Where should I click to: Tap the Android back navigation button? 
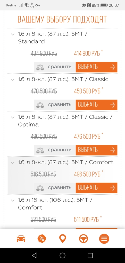(x=35, y=256)
